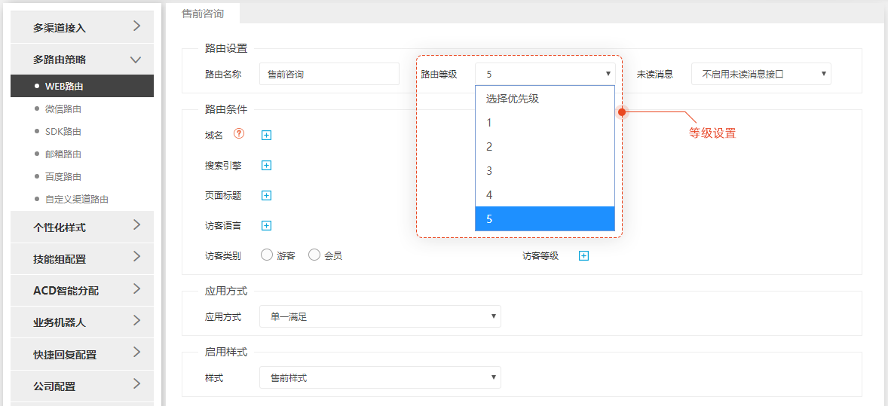888x406 pixels.
Task: Open the 应用方式 dropdown showing 单一满足
Action: [380, 316]
